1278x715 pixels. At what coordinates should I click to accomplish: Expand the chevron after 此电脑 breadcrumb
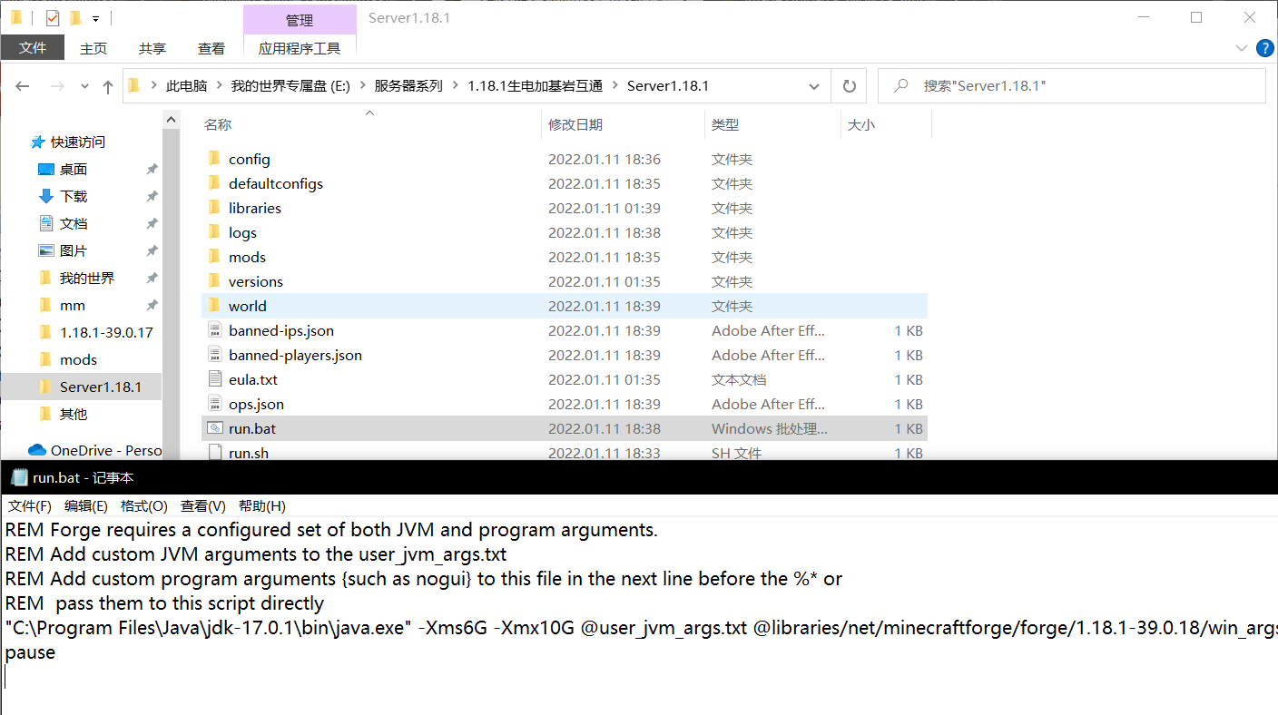coord(219,86)
